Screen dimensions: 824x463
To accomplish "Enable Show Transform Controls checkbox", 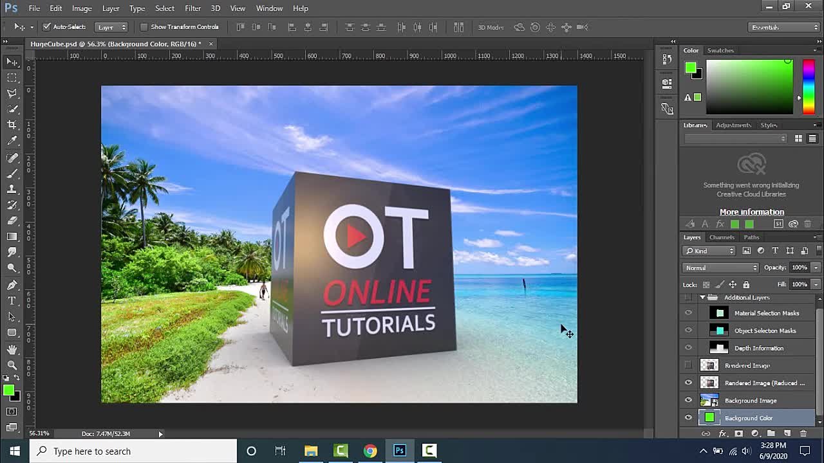I will tap(144, 27).
